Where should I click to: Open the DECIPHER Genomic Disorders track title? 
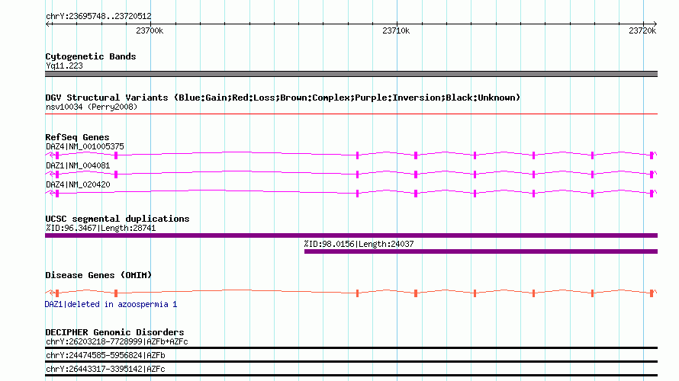(114, 332)
